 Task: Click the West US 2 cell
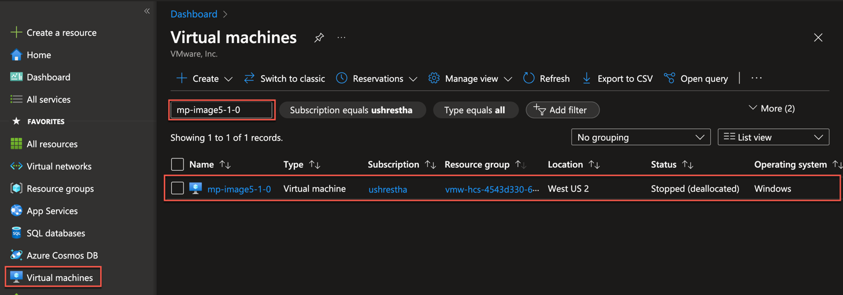[x=568, y=188]
